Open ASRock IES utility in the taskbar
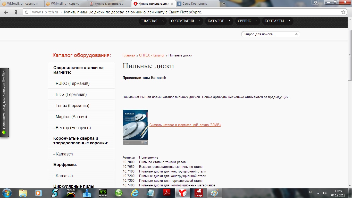 (103, 193)
